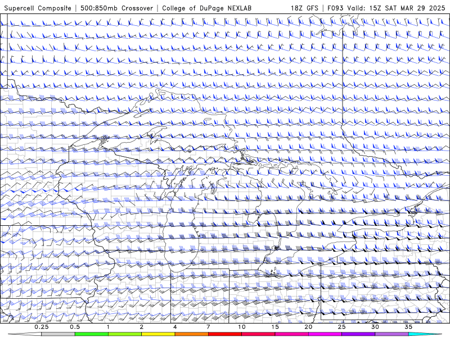Click the legend value 7
This screenshot has height=337, width=450.
click(x=208, y=327)
